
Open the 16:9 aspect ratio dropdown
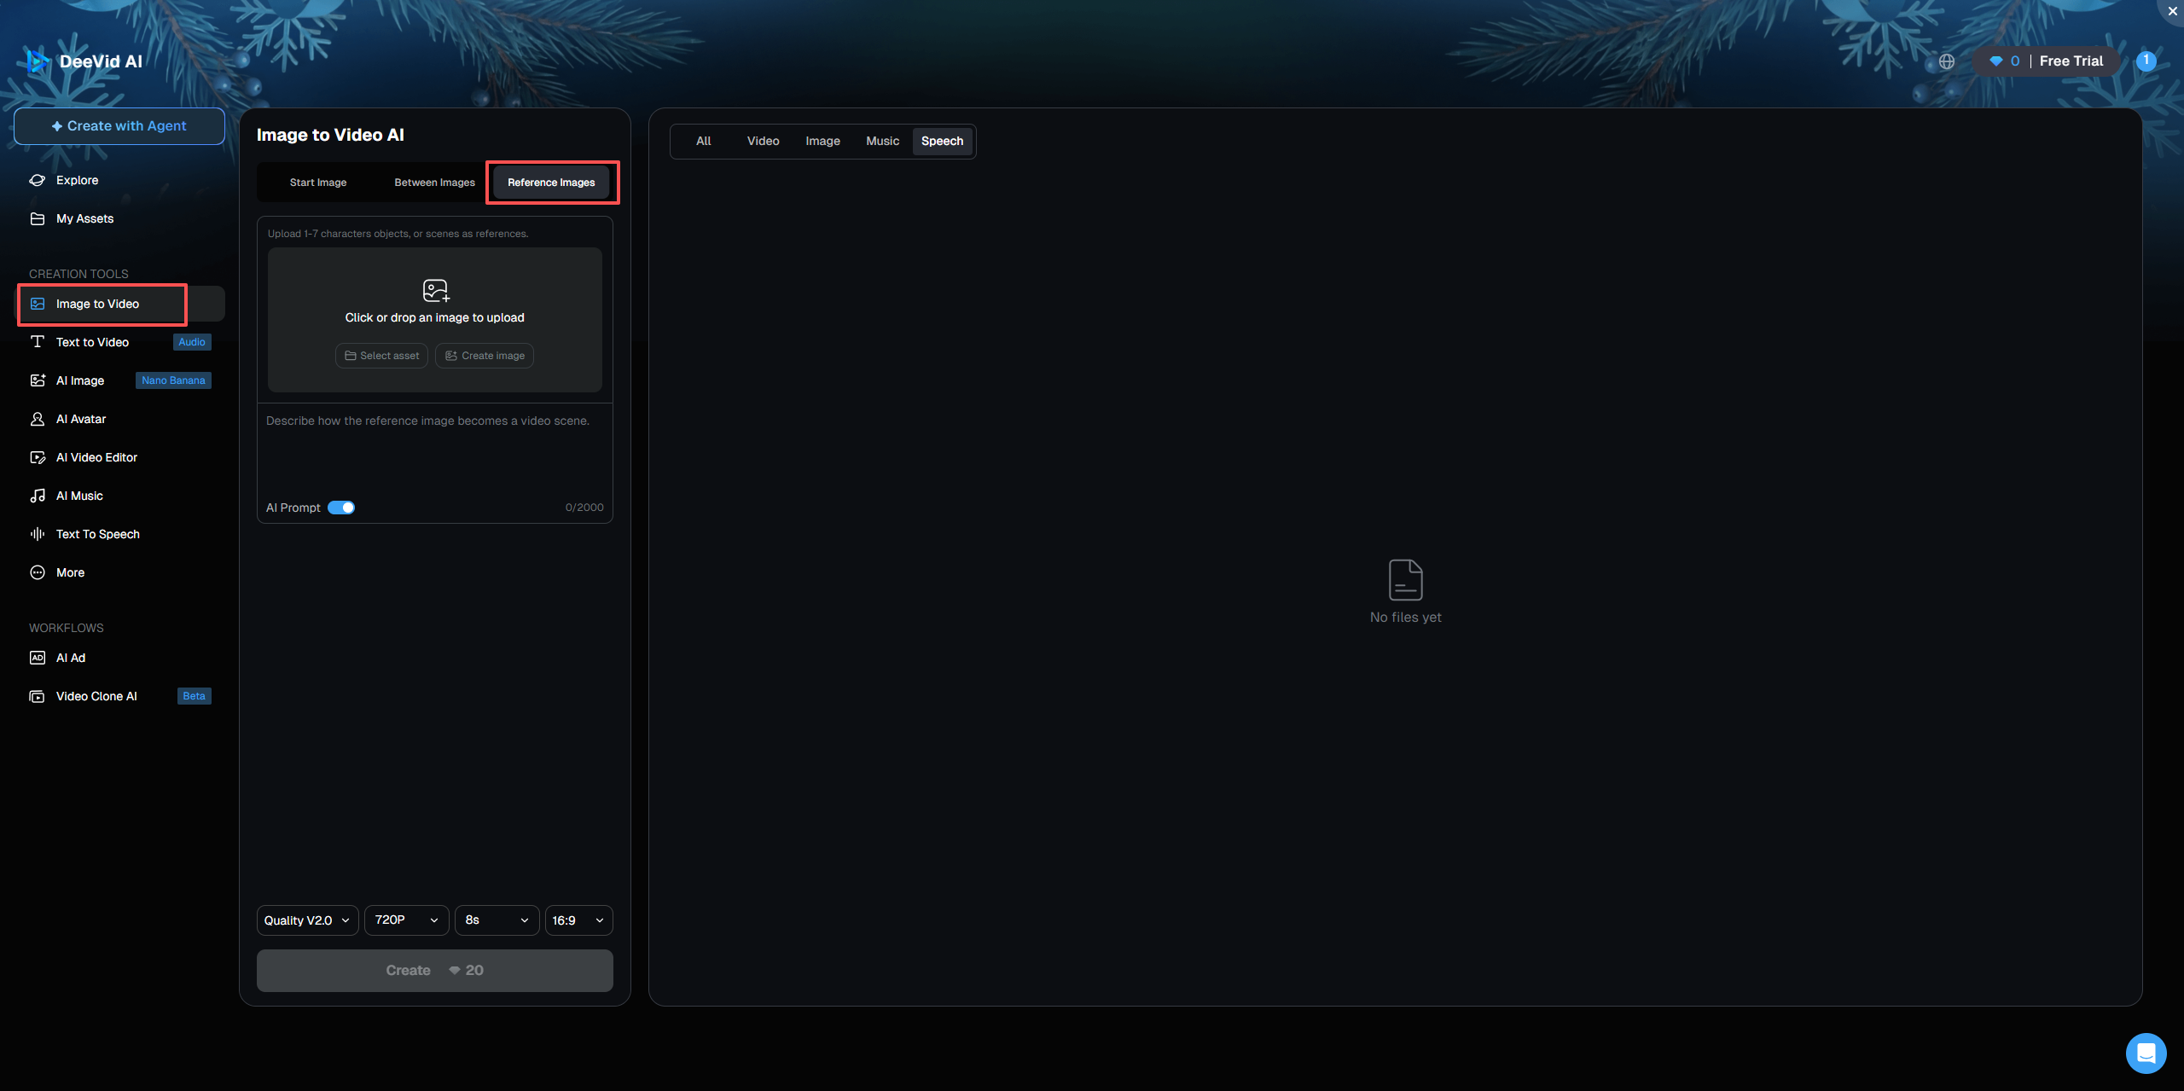578,920
